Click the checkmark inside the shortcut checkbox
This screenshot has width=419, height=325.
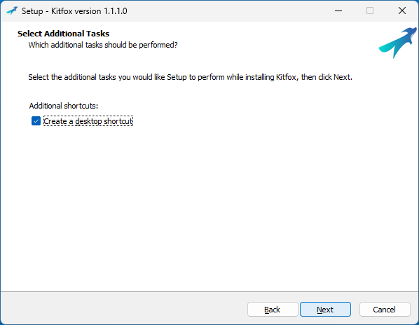(36, 121)
